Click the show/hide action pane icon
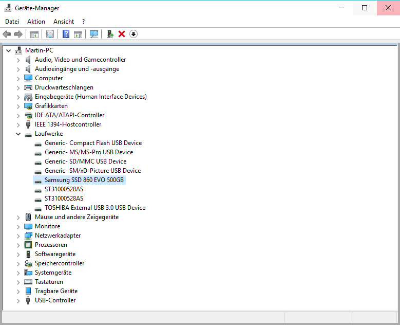Image resolution: width=400 pixels, height=325 pixels. [78, 34]
